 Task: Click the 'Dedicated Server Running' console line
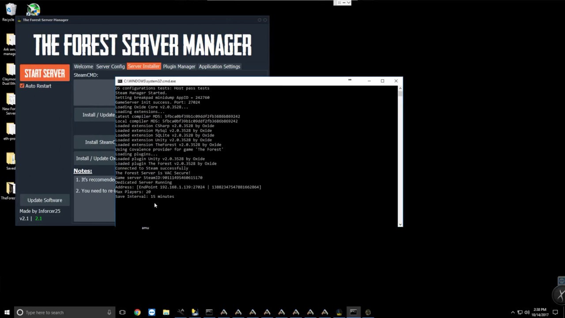pyautogui.click(x=143, y=182)
